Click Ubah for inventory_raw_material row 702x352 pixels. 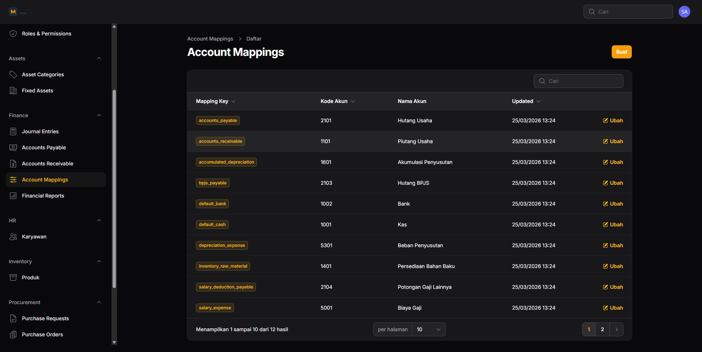pos(613,266)
